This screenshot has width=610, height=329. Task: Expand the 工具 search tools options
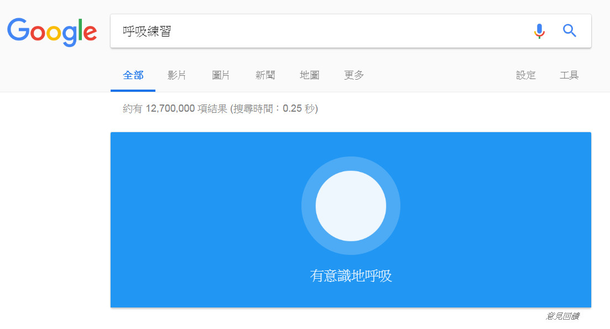click(x=569, y=75)
